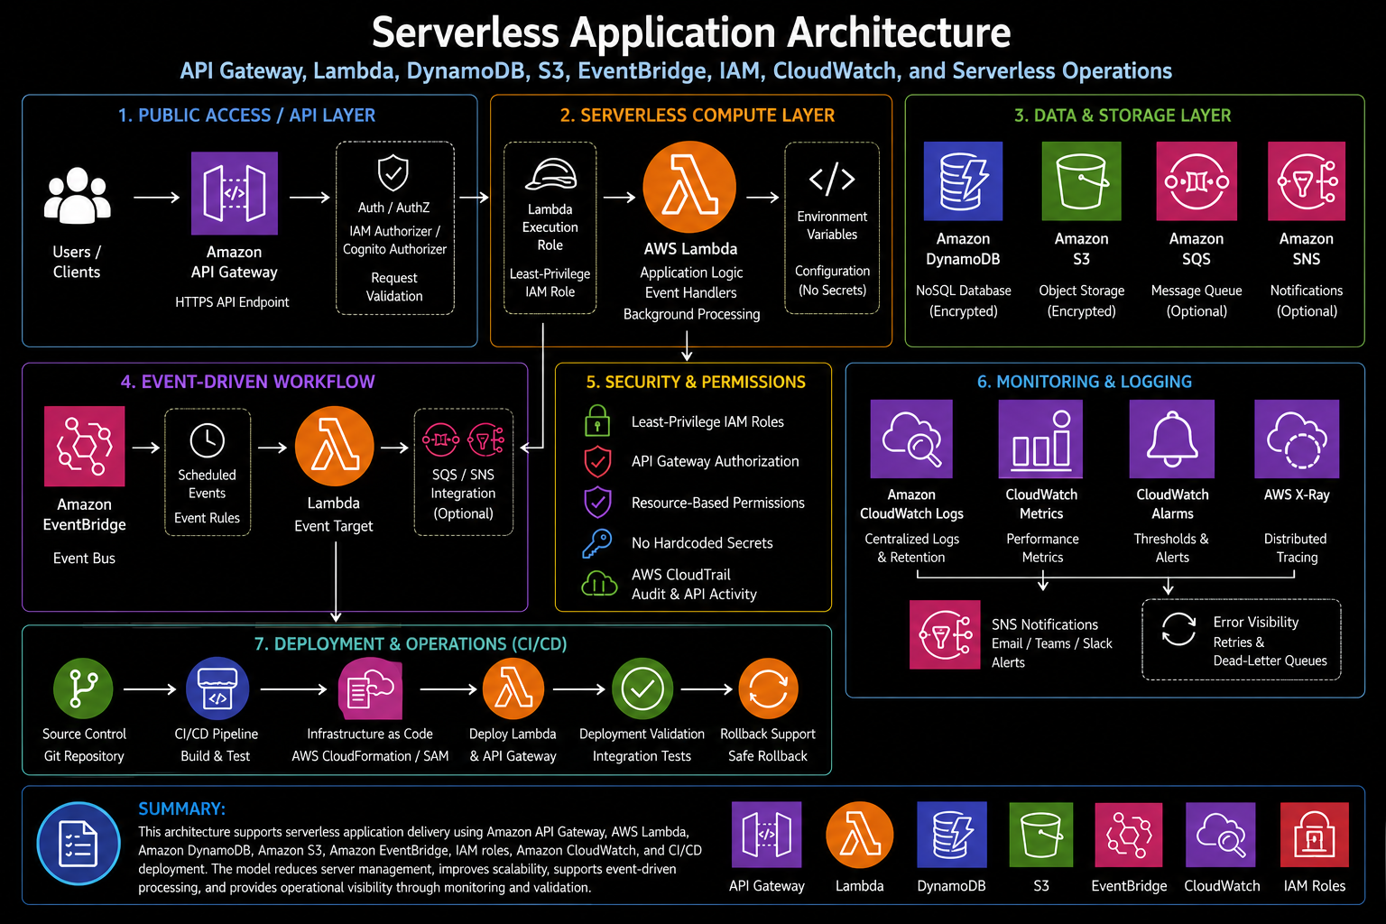Image resolution: width=1386 pixels, height=924 pixels.
Task: Click the '2. SERVERLESS COMPUTE LAYER' heading
Action: [x=698, y=115]
